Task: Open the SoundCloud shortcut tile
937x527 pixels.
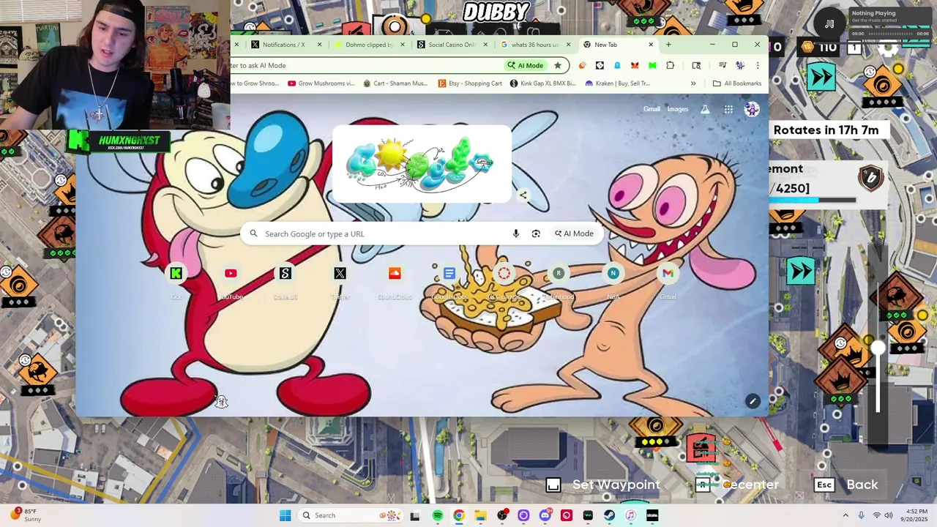Action: tap(395, 282)
